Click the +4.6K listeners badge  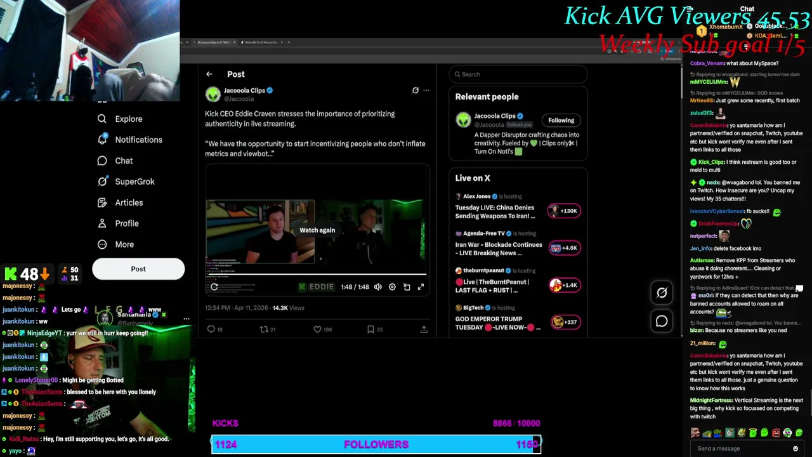(x=564, y=248)
